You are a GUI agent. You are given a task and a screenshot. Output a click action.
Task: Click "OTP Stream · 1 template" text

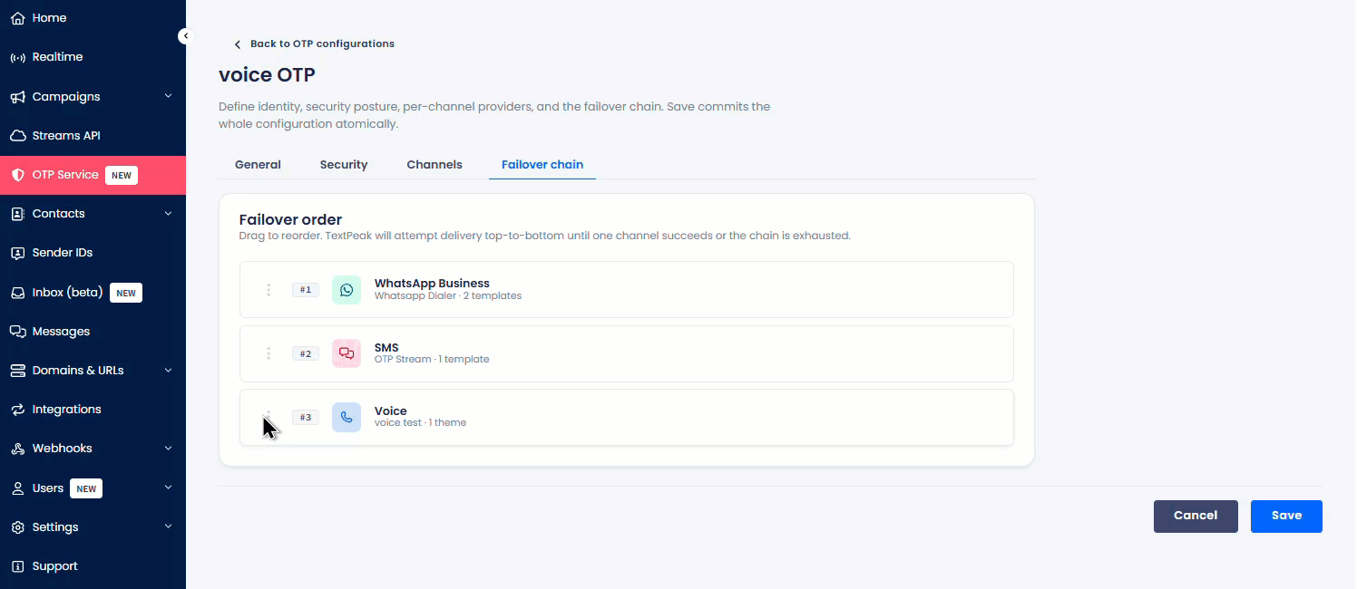(x=432, y=360)
